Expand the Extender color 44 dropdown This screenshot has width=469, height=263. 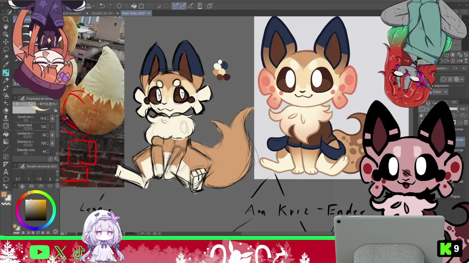click(x=48, y=151)
